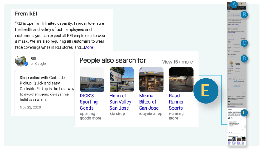The width and height of the screenshot is (264, 151).
Task: Expand the REI description with More
Action: click(x=89, y=47)
